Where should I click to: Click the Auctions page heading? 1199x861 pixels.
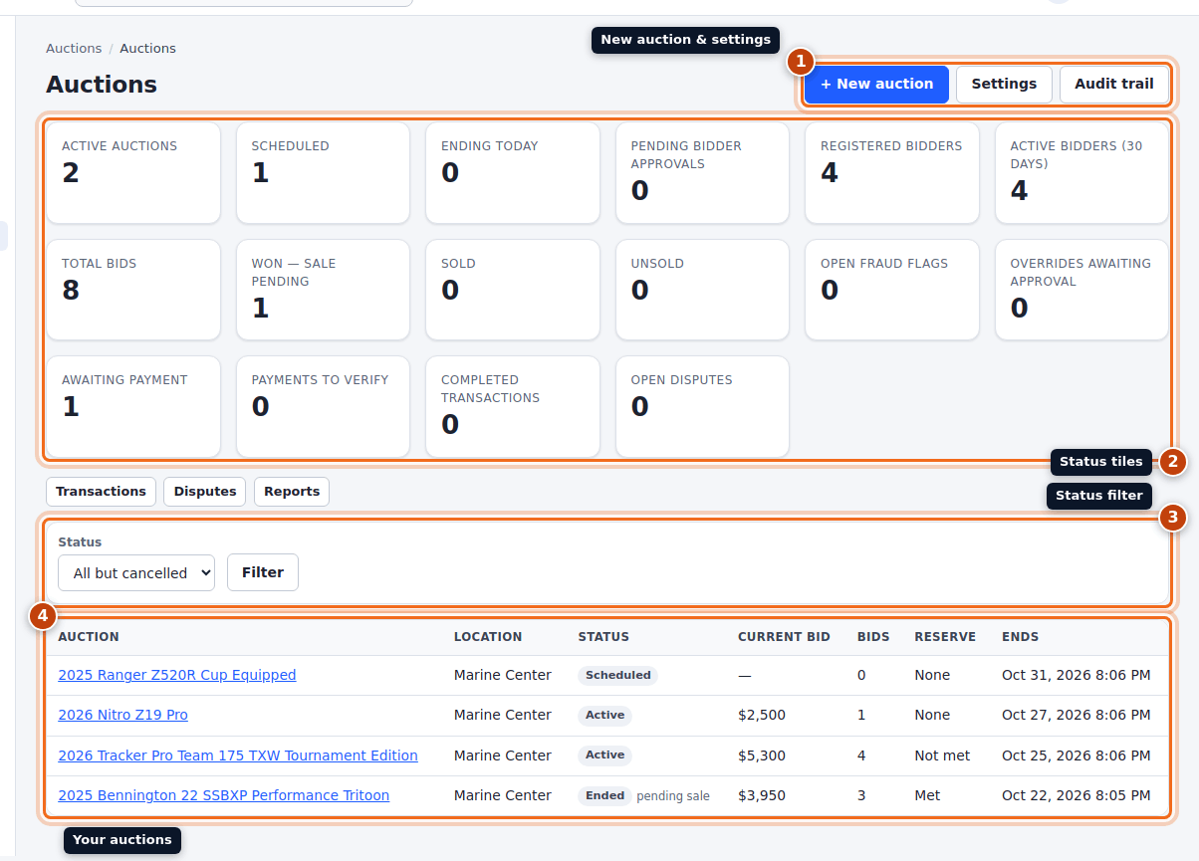click(102, 85)
